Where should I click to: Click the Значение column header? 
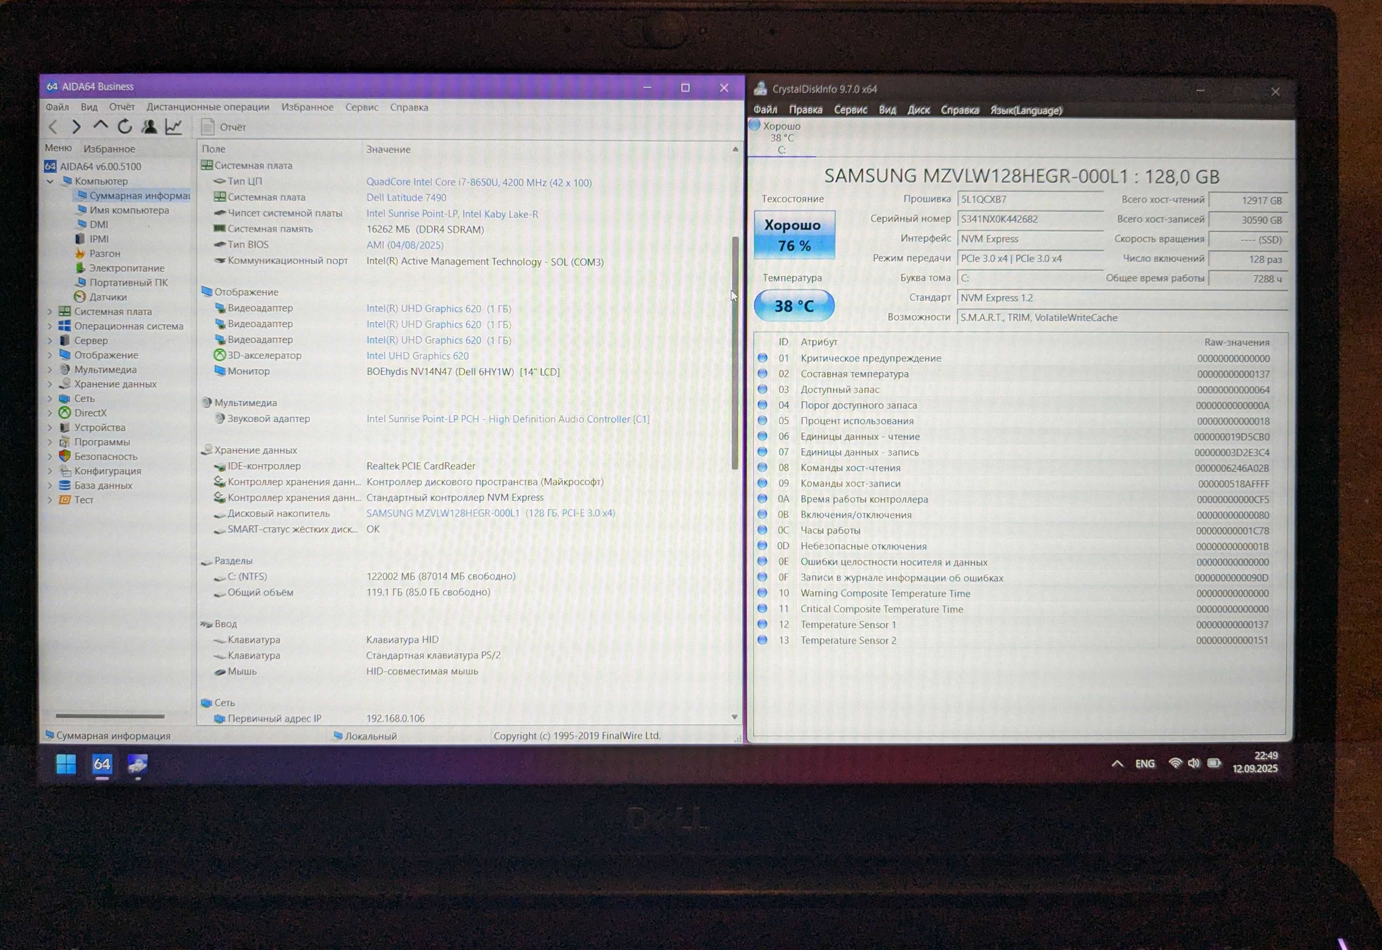[x=388, y=149]
